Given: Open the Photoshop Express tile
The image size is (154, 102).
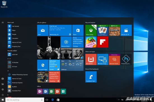Looking at the screenshot, I should (126, 59).
